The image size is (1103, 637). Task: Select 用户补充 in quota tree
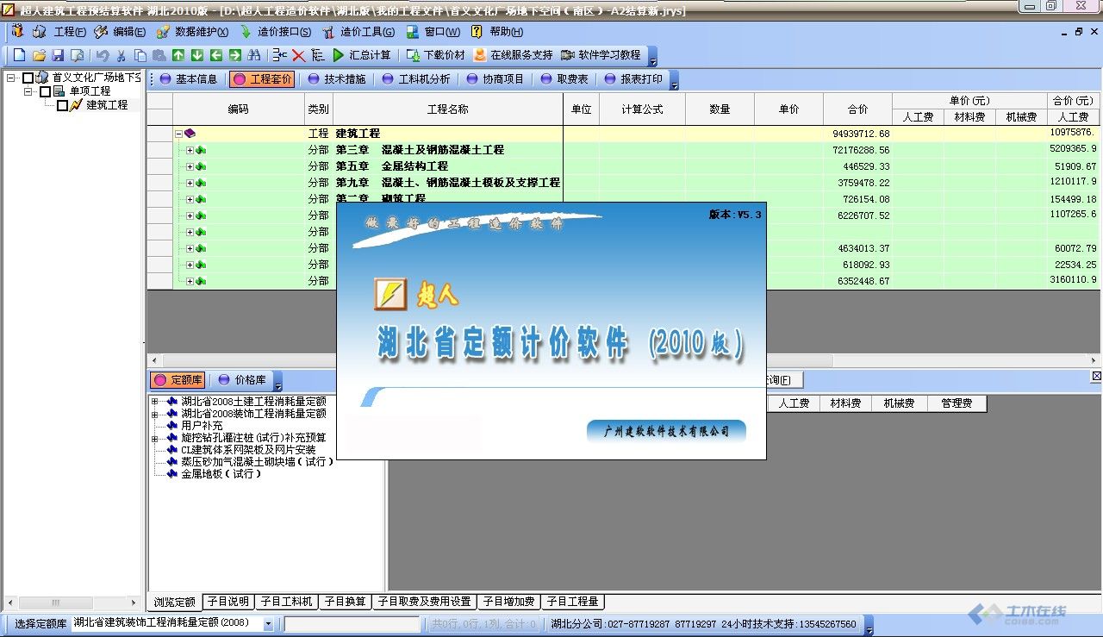[x=202, y=426]
